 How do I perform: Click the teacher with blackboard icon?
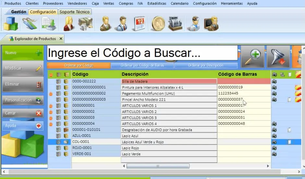pyautogui.click(x=212, y=24)
